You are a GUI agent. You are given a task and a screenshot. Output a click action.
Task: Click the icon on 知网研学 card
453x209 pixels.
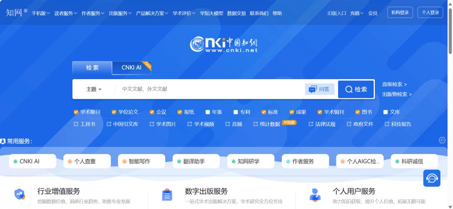(234, 161)
